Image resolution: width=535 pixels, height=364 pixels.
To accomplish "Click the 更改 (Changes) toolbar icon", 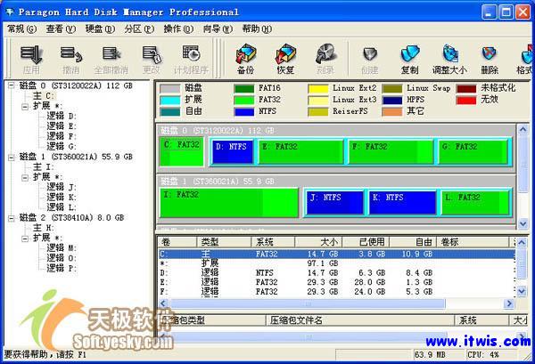I will point(152,60).
